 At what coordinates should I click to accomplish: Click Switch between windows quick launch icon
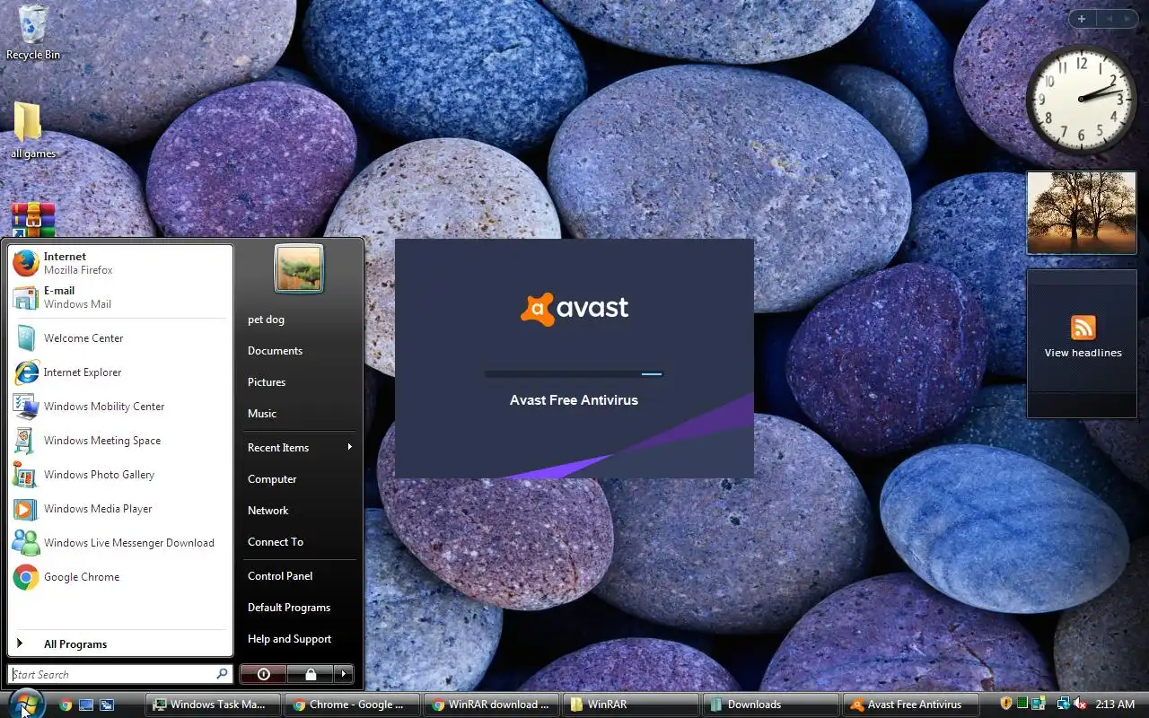point(107,705)
